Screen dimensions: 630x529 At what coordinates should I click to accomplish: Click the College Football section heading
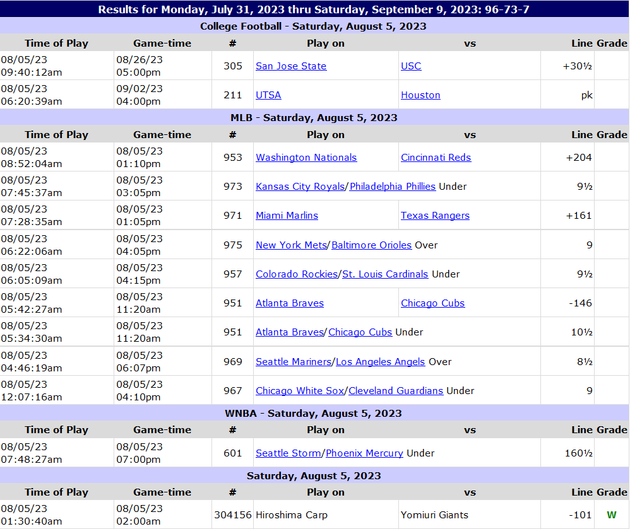pyautogui.click(x=313, y=26)
